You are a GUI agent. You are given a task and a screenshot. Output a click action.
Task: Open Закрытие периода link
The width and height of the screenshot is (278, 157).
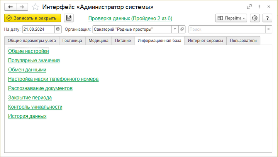30,98
